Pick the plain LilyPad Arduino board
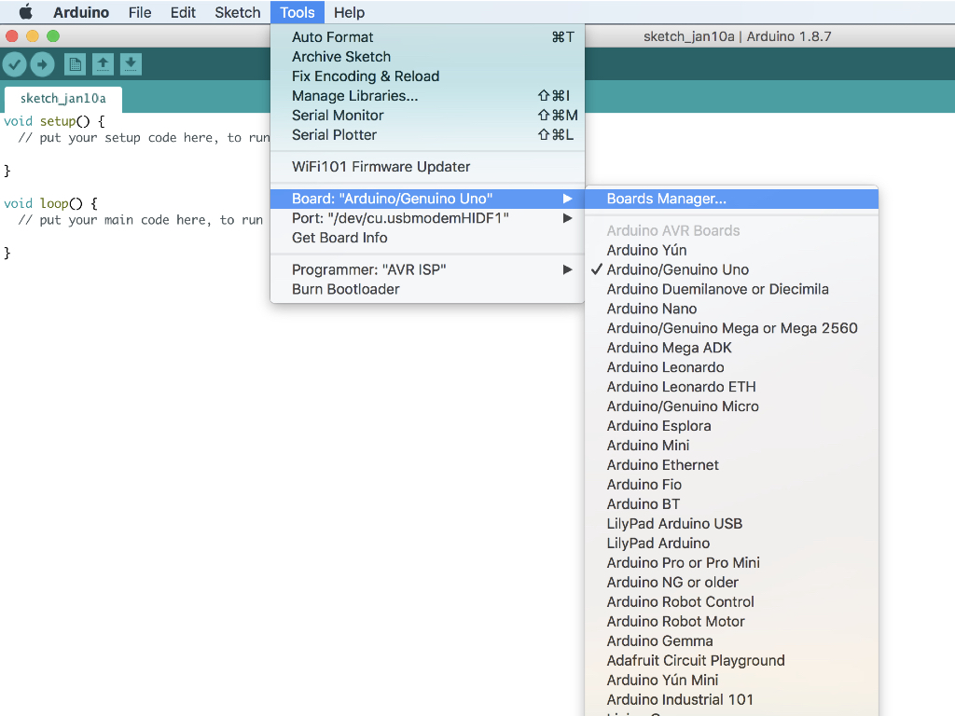The image size is (955, 716). click(731, 544)
